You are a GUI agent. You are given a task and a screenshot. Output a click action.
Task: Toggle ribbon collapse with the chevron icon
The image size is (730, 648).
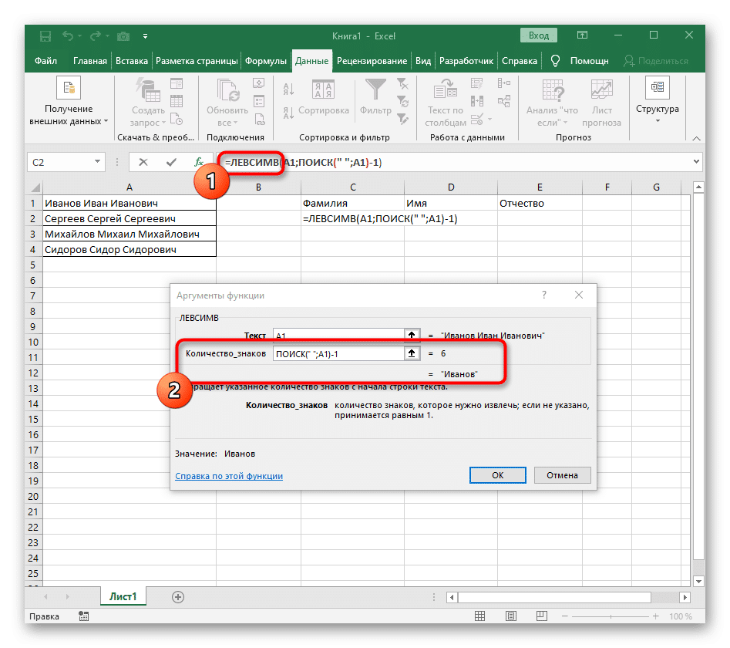click(x=696, y=139)
